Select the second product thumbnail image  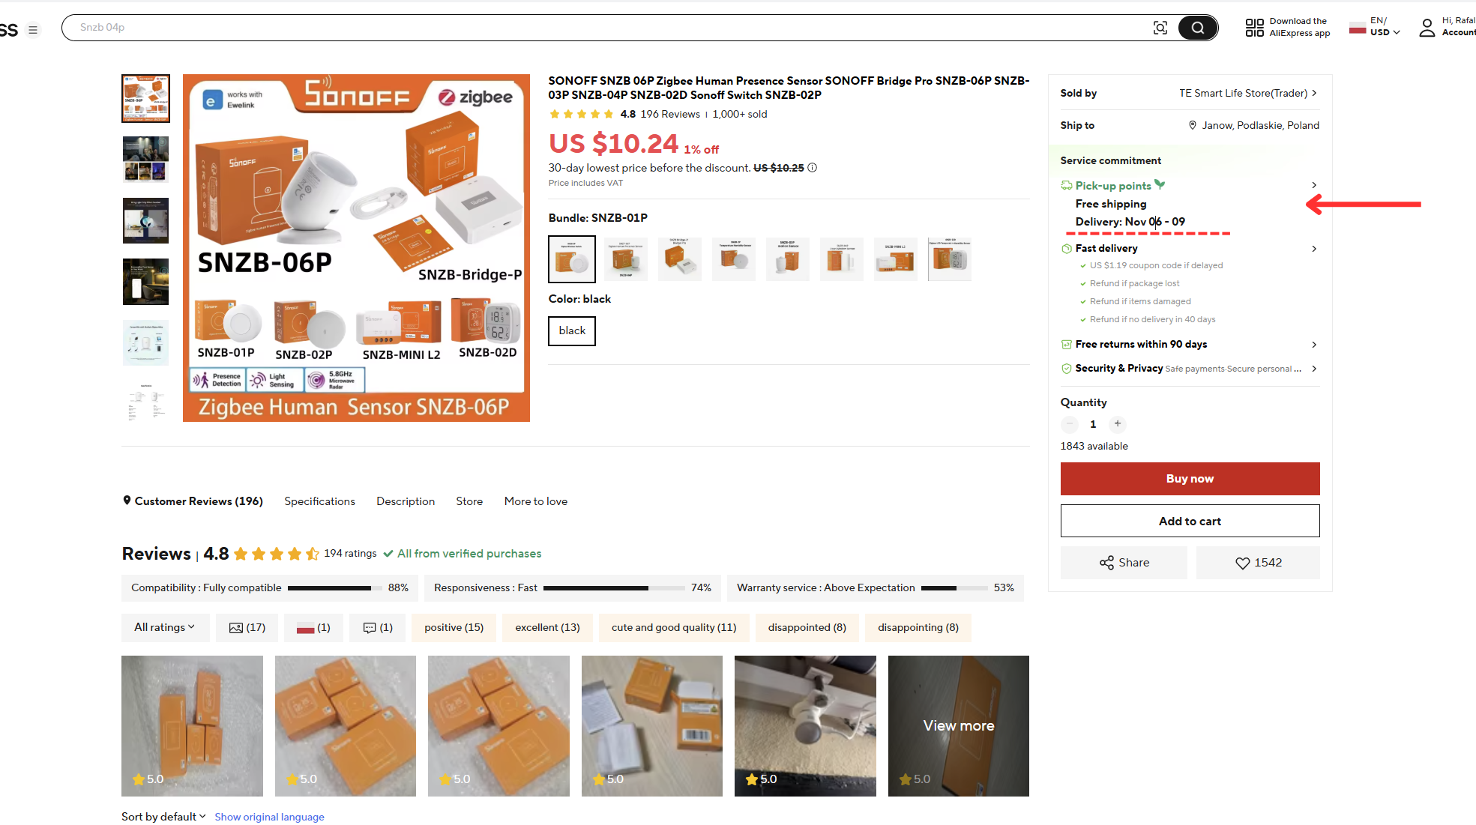click(146, 159)
